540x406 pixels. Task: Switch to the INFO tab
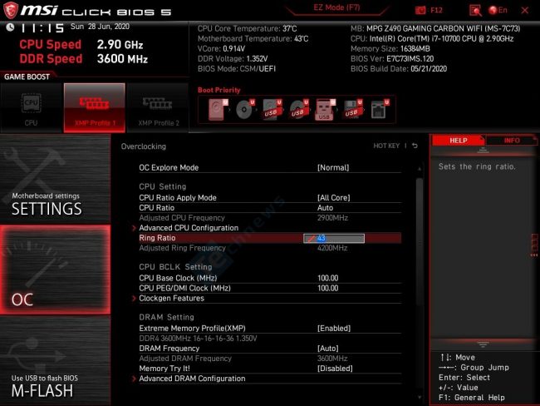click(x=512, y=141)
